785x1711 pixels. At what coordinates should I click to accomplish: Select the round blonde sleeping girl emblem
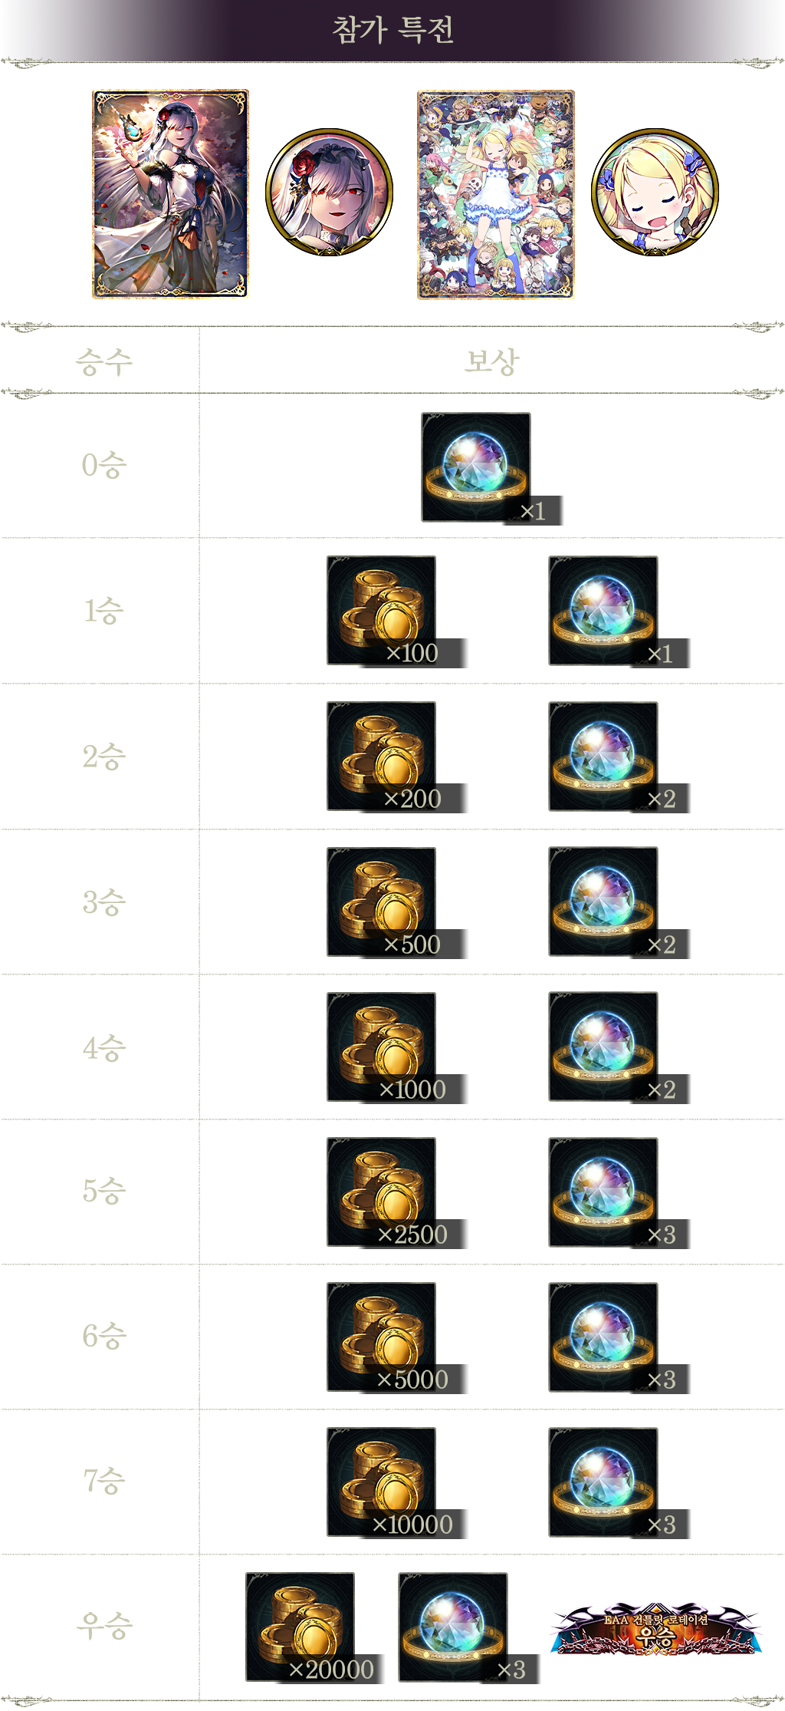point(655,192)
